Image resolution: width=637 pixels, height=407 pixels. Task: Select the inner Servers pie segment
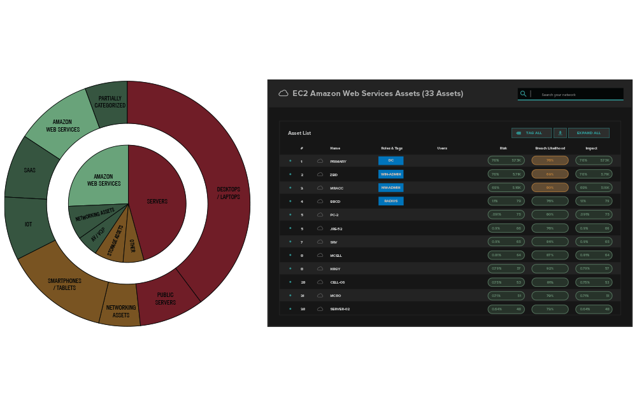157,202
